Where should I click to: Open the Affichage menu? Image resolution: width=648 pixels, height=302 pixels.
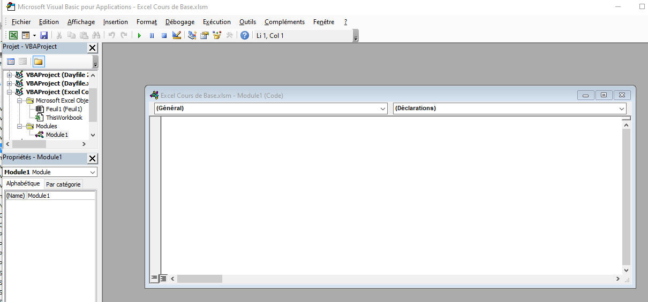[x=81, y=22]
